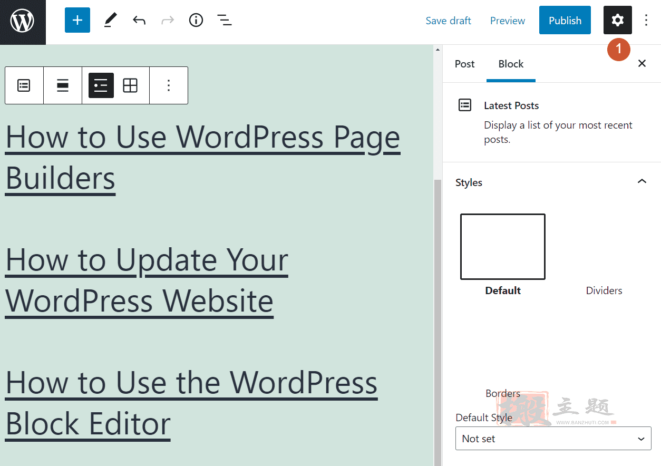This screenshot has height=466, width=661.
Task: Click the editor vertical scrollbar thumb
Action: (438, 322)
